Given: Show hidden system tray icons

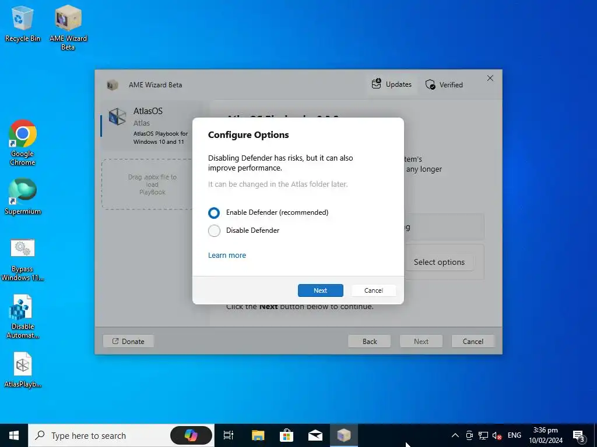Looking at the screenshot, I should 455,435.
